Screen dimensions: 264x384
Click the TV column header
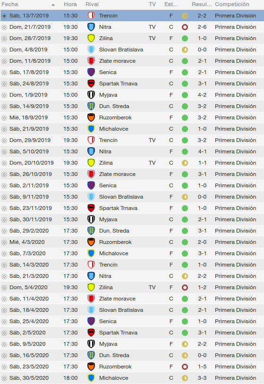tap(152, 4)
